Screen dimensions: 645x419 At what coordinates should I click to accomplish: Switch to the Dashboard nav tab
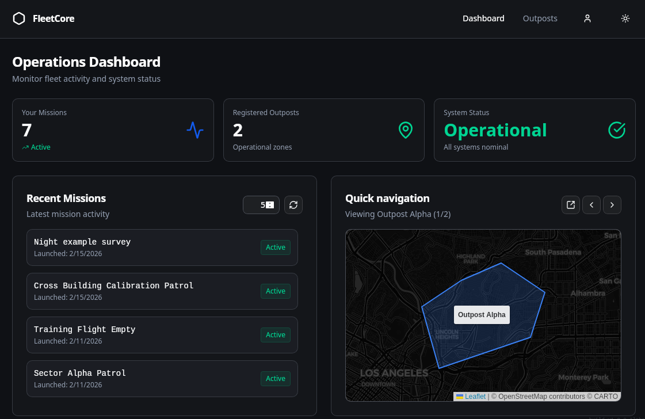[x=483, y=18]
